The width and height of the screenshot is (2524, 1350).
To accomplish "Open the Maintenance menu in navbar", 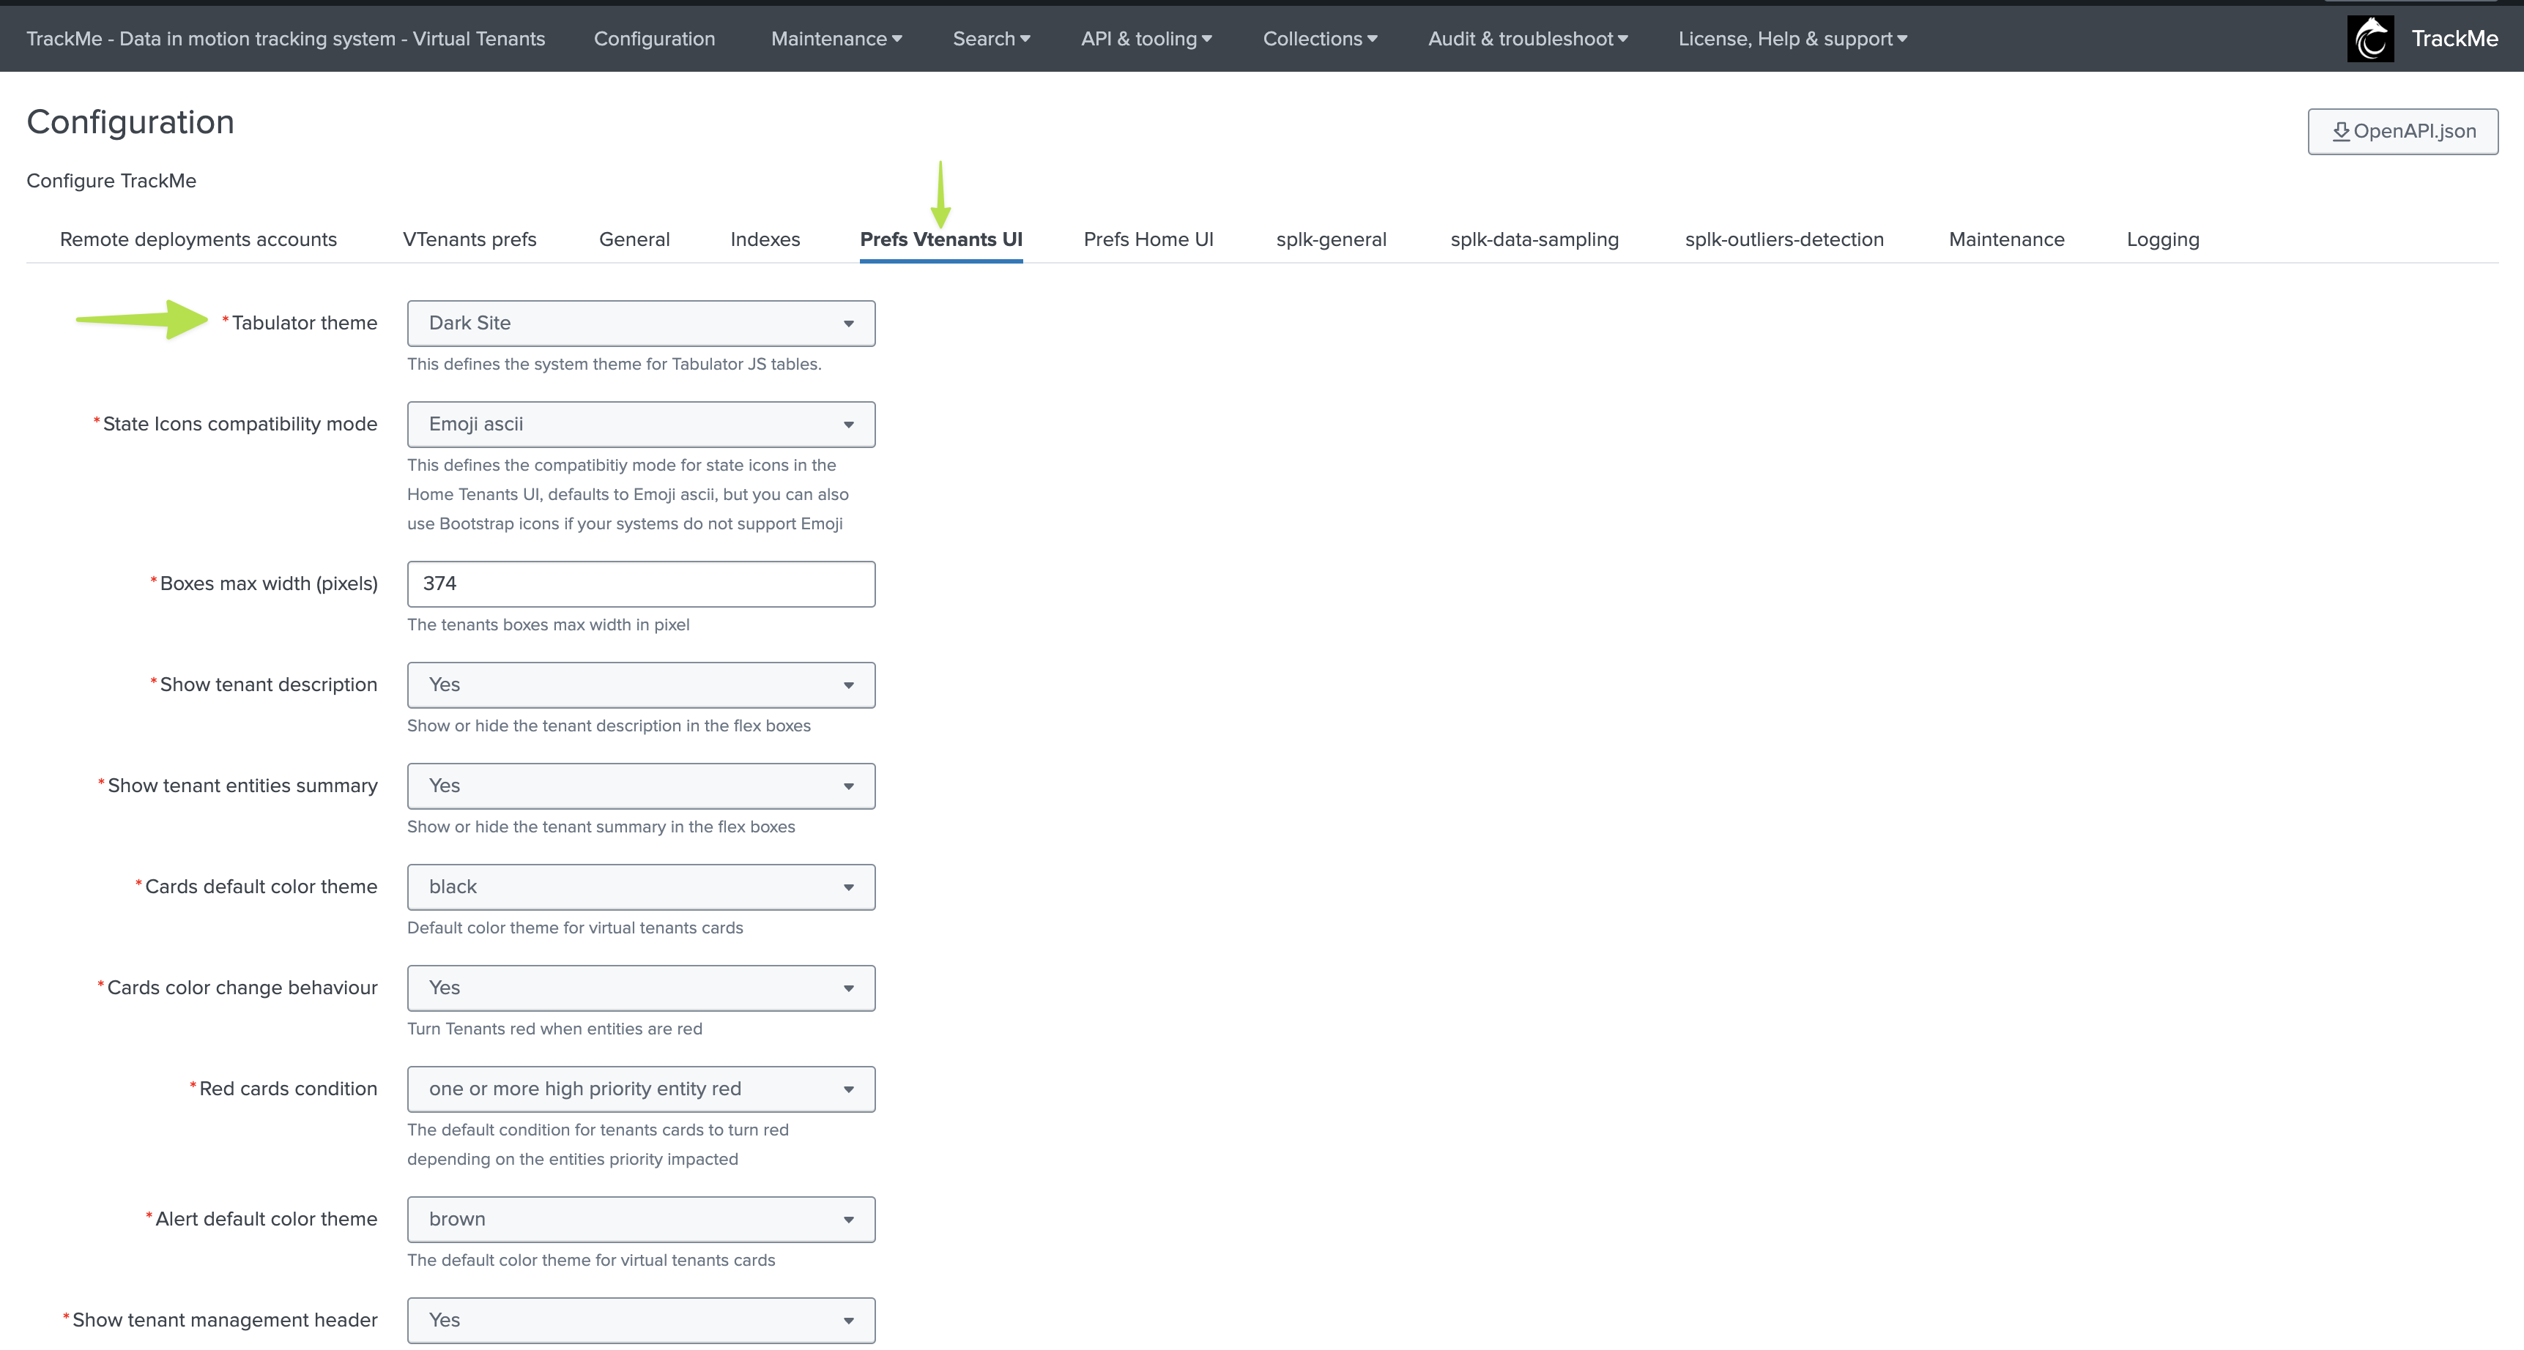I will (836, 40).
